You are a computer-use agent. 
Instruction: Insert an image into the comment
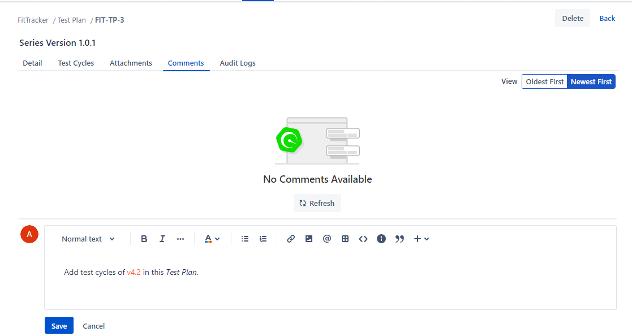[x=309, y=239]
